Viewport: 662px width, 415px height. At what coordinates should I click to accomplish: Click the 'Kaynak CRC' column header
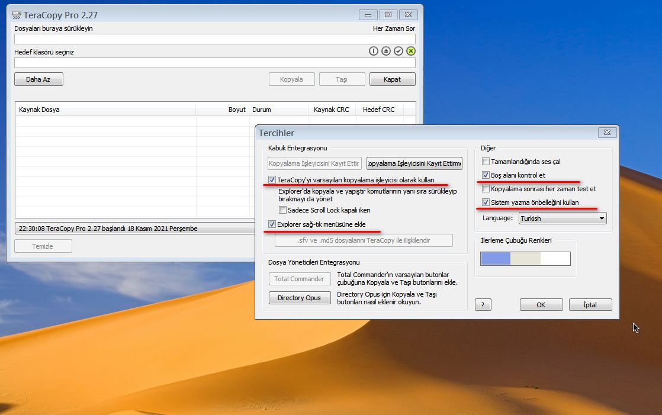(332, 110)
